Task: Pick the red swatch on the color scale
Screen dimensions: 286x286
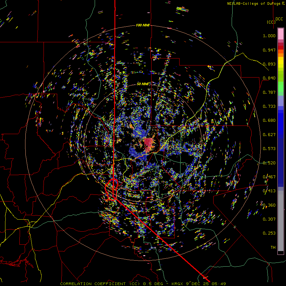Action: 281,48
